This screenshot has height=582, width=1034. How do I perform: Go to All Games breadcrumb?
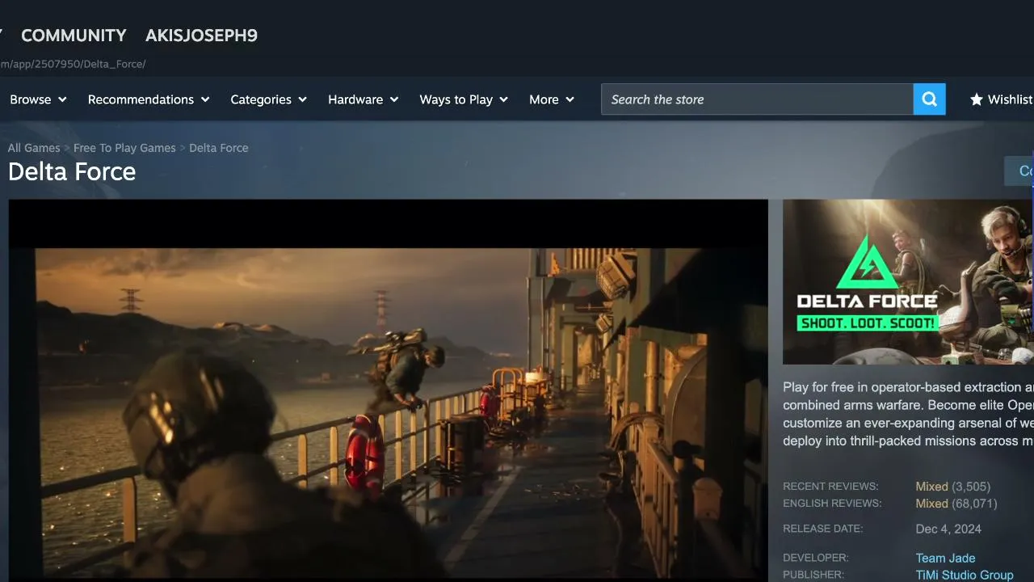34,148
